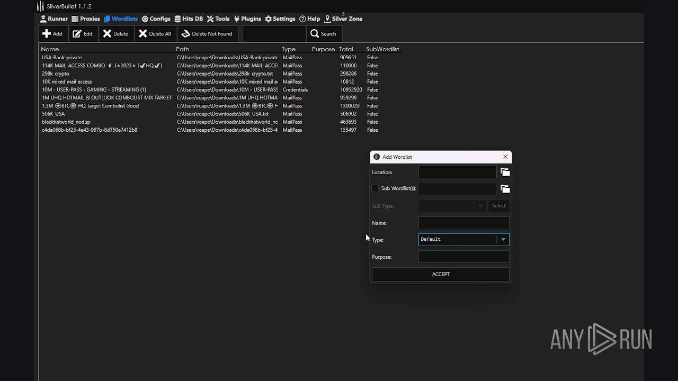
Task: Open the Tools tab
Action: 218,19
